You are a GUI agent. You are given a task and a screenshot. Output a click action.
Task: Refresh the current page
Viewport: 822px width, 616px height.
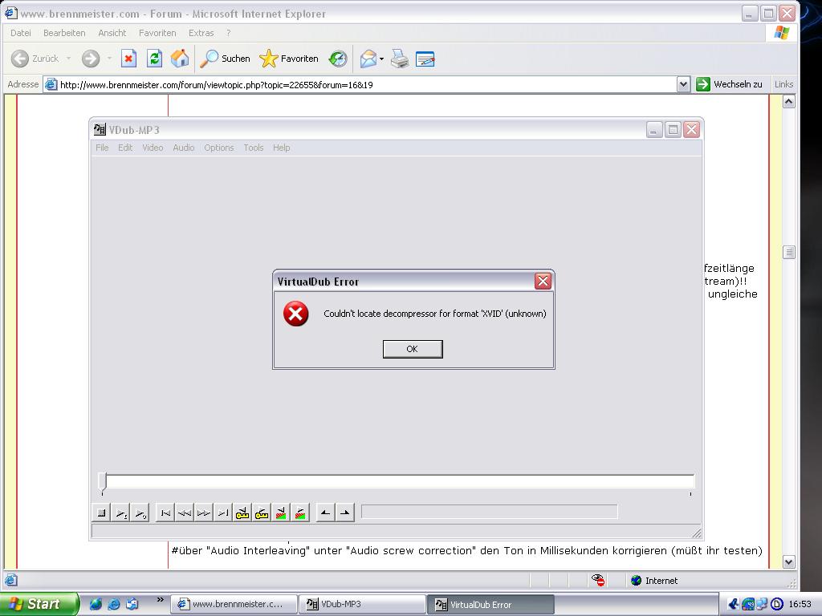[154, 59]
